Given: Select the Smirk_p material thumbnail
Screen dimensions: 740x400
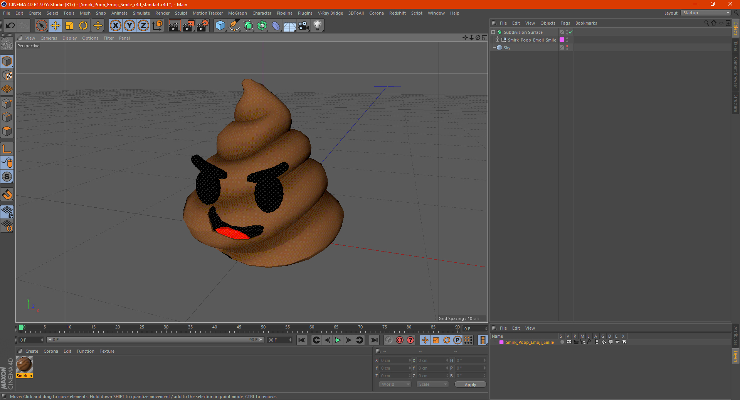Looking at the screenshot, I should (x=24, y=364).
